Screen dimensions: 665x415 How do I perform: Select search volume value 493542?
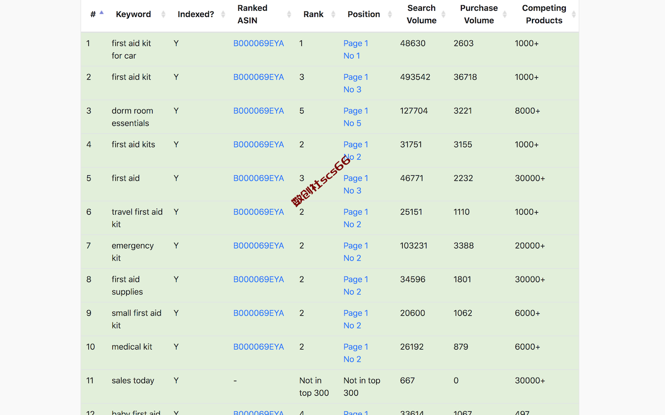[x=415, y=77]
